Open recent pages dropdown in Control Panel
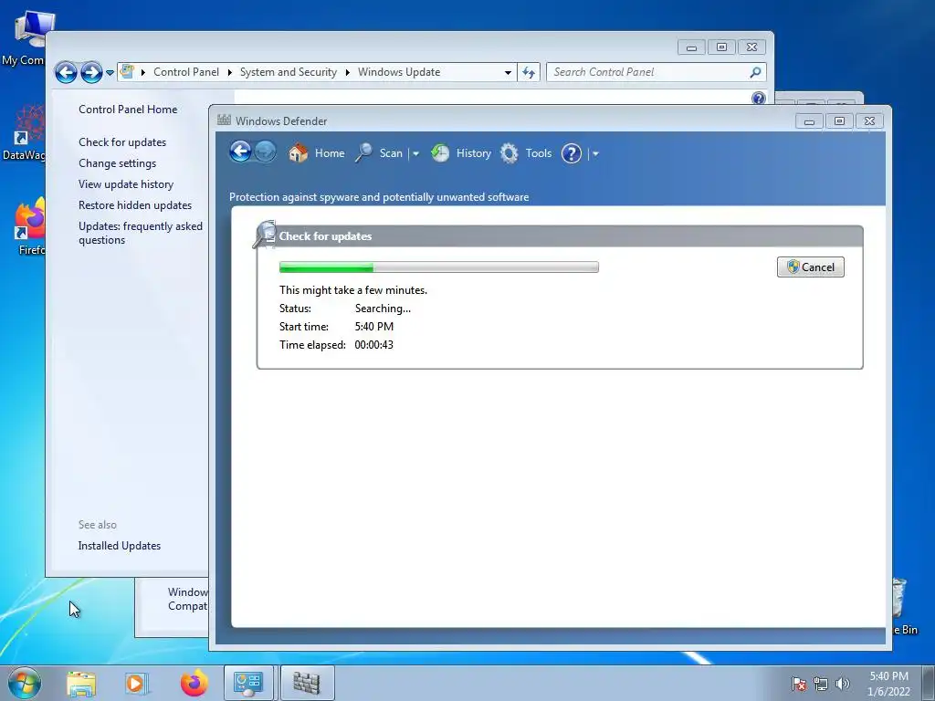935x701 pixels. [110, 73]
